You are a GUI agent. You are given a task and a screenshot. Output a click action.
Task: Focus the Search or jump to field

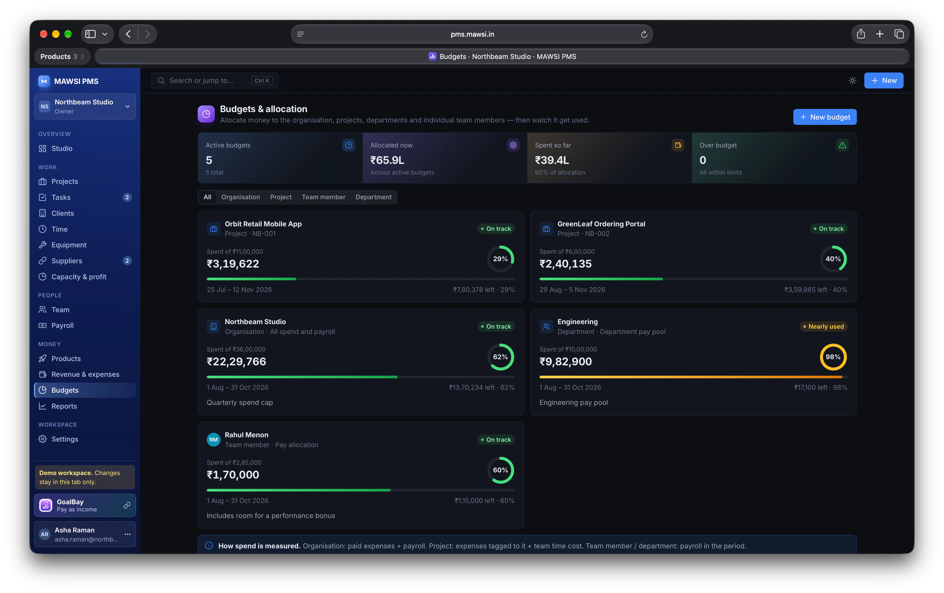pyautogui.click(x=214, y=80)
